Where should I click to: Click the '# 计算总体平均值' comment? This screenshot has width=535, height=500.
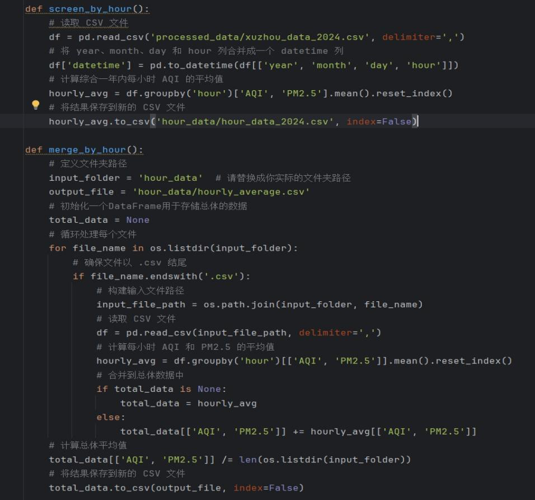click(x=88, y=445)
